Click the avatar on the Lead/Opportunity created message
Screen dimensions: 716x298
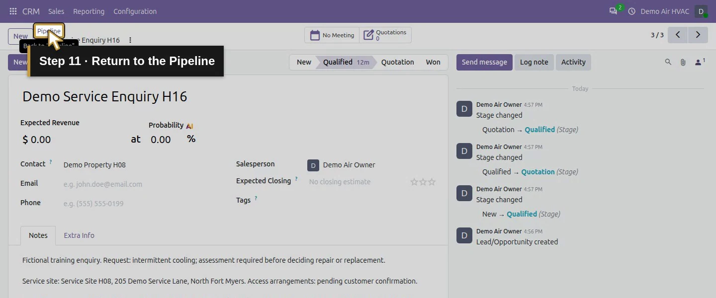click(464, 235)
